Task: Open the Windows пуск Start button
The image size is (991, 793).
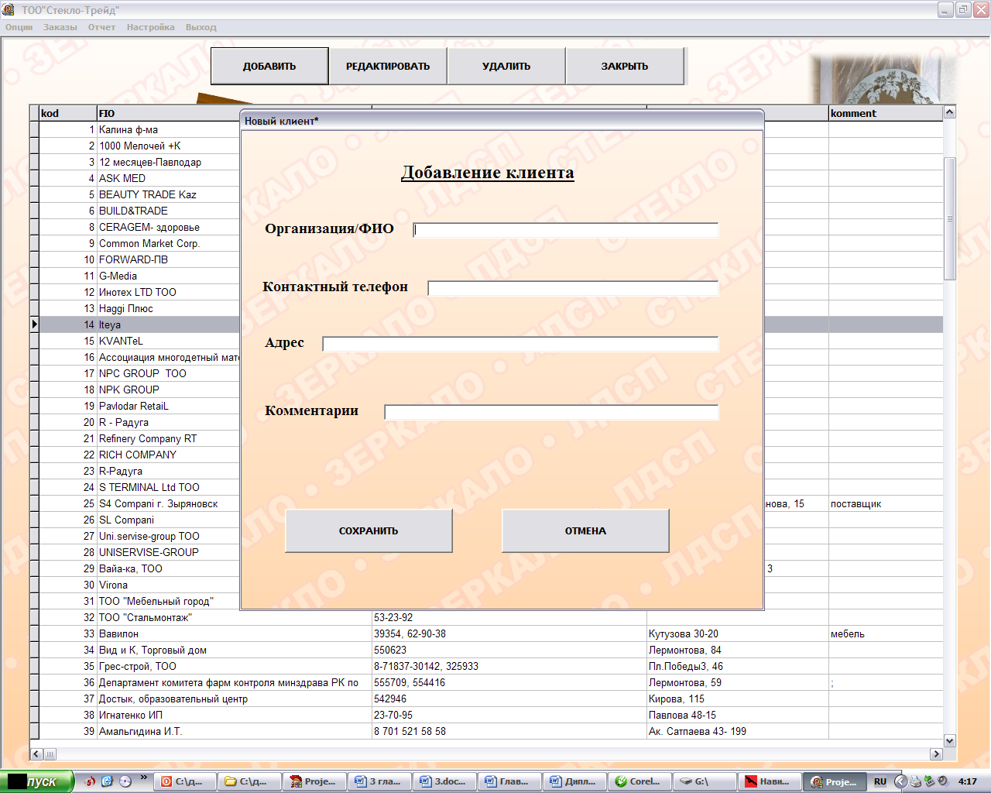Action: click(x=36, y=781)
